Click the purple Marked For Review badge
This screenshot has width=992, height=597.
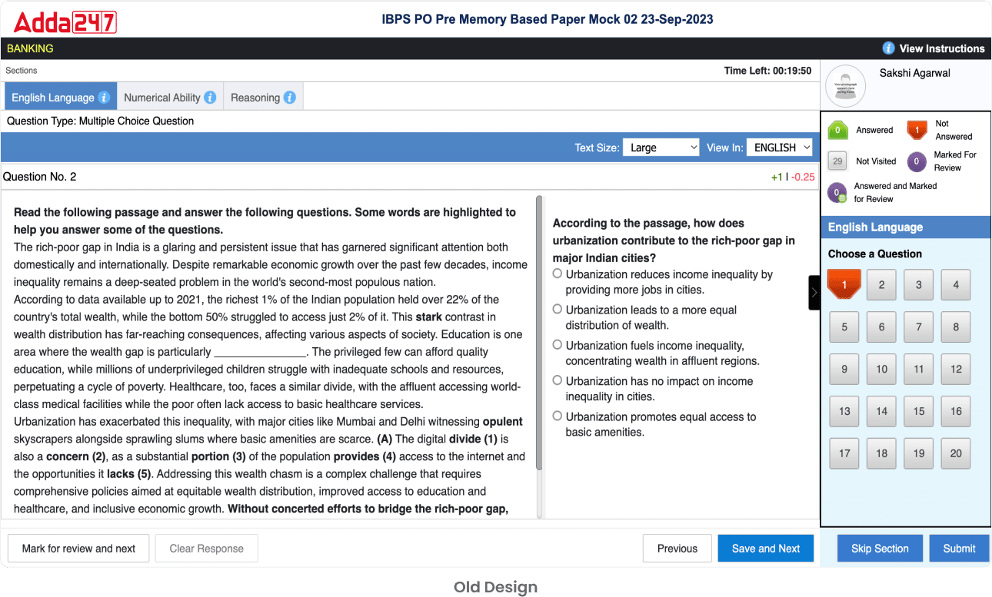pyautogui.click(x=917, y=161)
